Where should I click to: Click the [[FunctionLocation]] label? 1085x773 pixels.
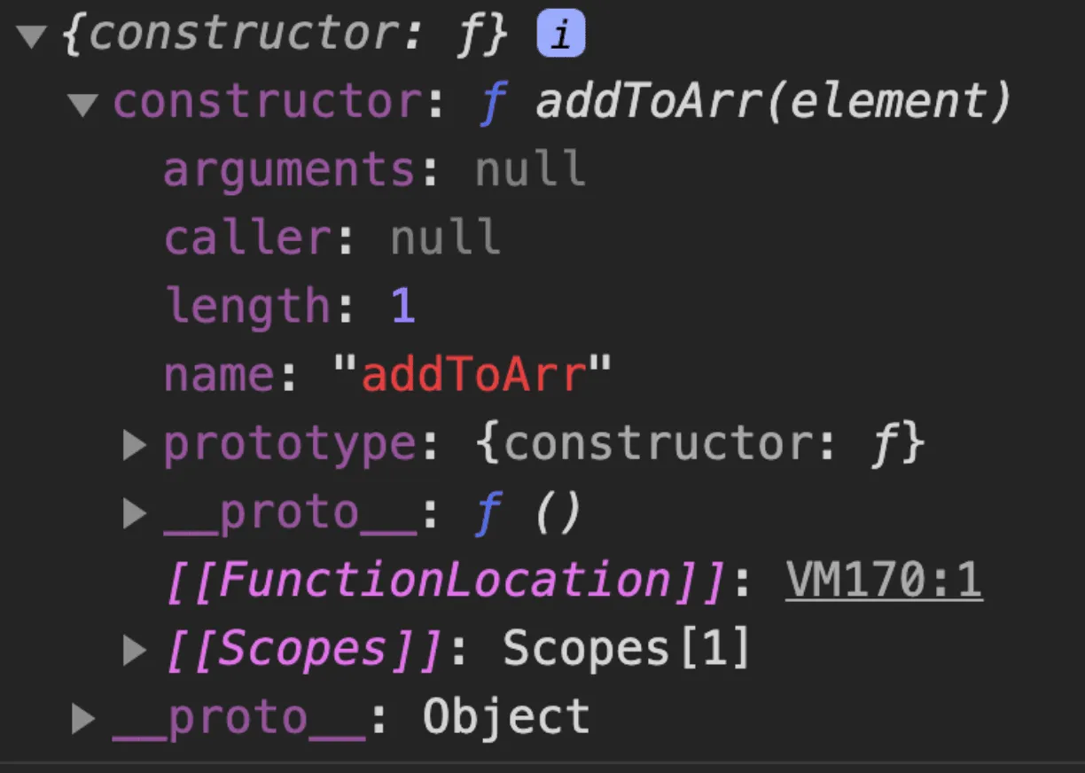[x=443, y=582]
